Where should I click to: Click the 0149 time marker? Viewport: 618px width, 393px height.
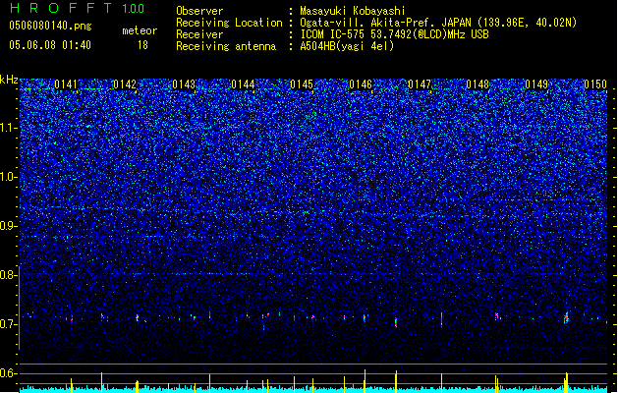(x=536, y=84)
